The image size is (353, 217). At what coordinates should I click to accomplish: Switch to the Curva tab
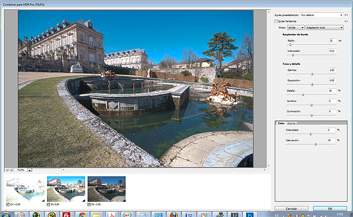coord(291,123)
